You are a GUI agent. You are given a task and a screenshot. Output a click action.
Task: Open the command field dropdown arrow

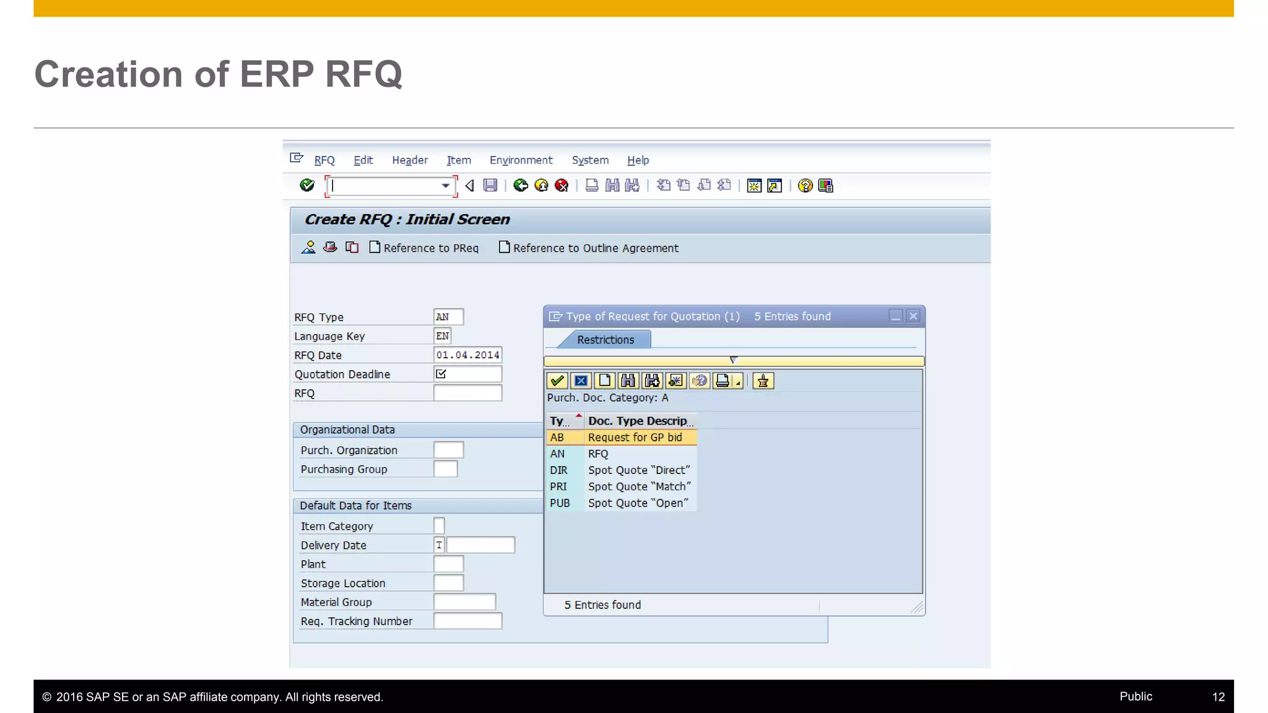[x=445, y=186]
